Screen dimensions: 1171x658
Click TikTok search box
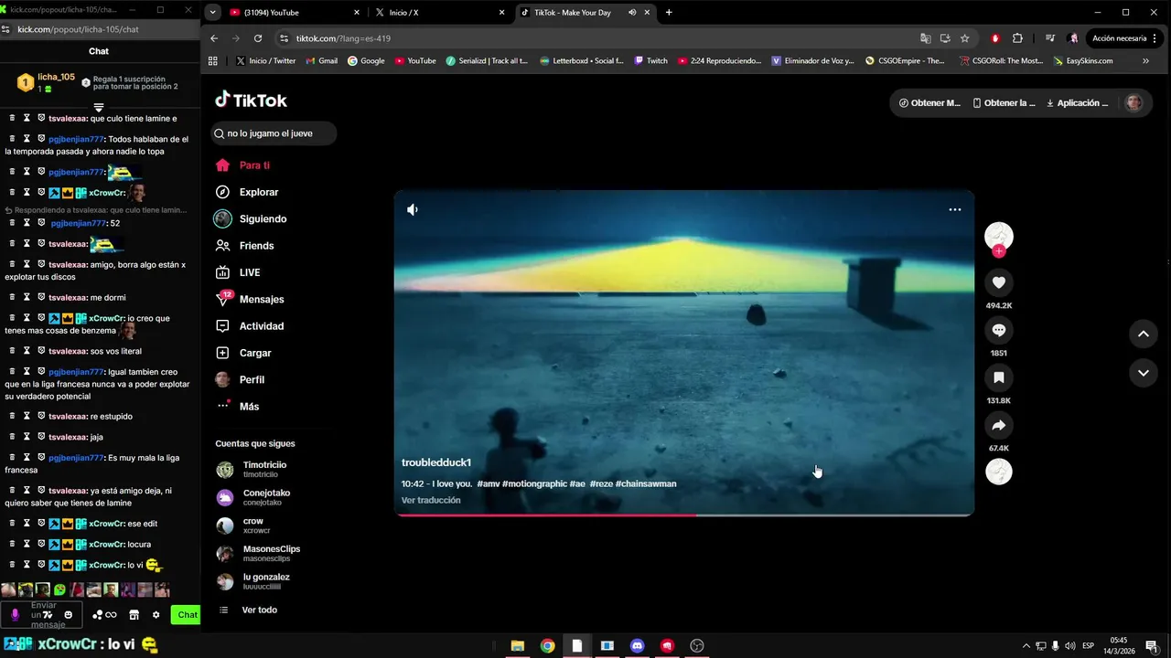pyautogui.click(x=274, y=133)
